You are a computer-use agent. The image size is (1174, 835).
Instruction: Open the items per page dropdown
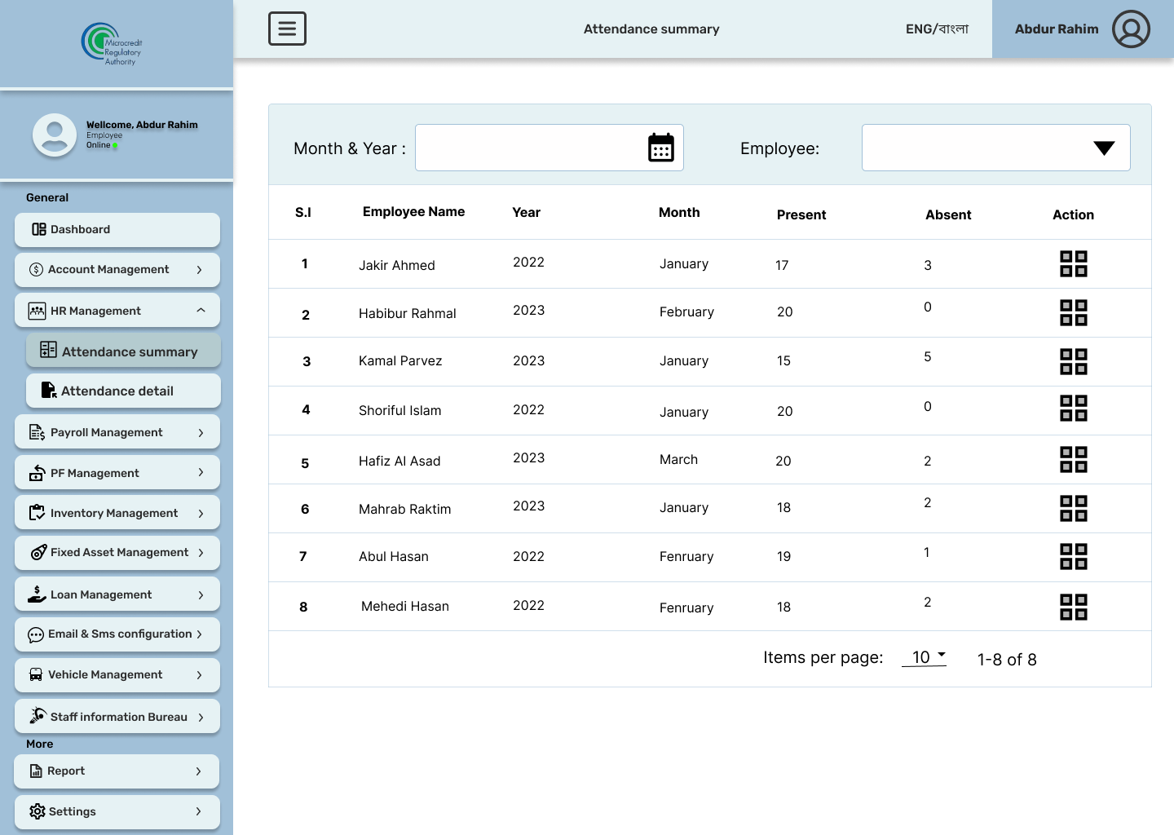(x=925, y=657)
